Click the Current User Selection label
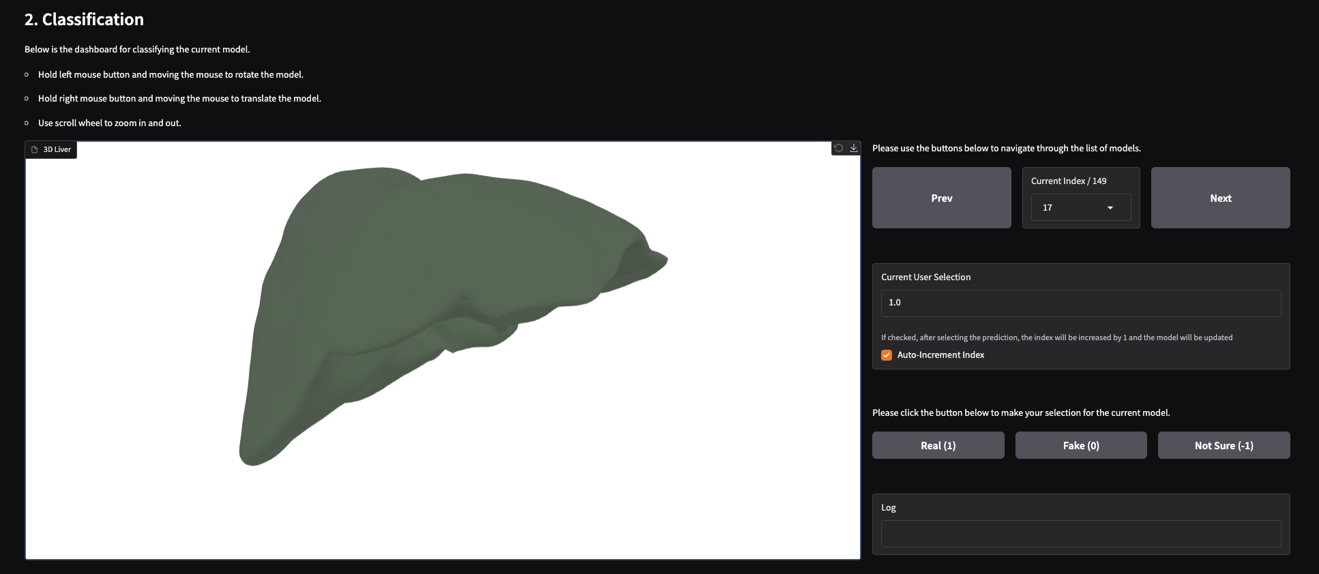This screenshot has height=574, width=1319. (x=925, y=277)
